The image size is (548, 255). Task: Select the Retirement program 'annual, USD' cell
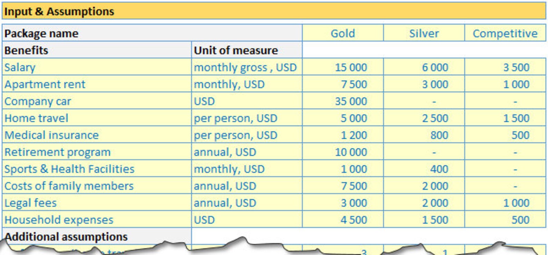(x=247, y=152)
